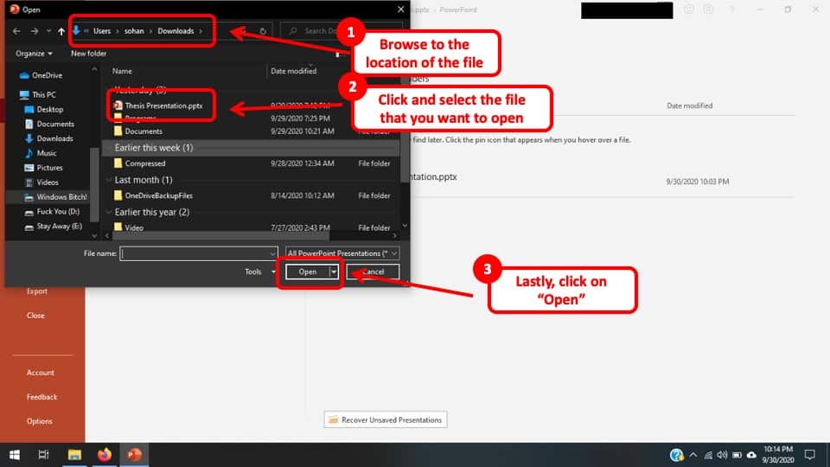Open Task View on the taskbar
Viewport: 830px width, 467px height.
pos(43,455)
